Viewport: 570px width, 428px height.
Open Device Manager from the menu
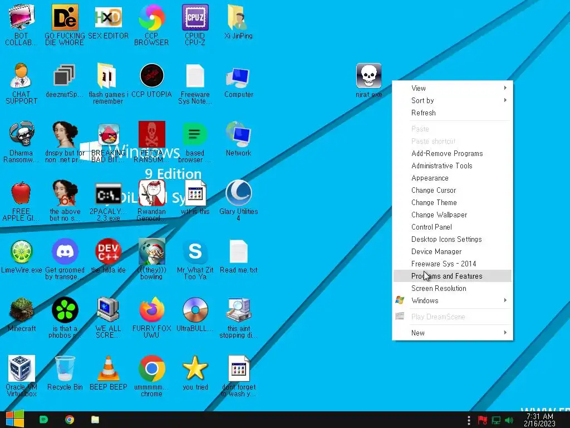click(x=452, y=251)
